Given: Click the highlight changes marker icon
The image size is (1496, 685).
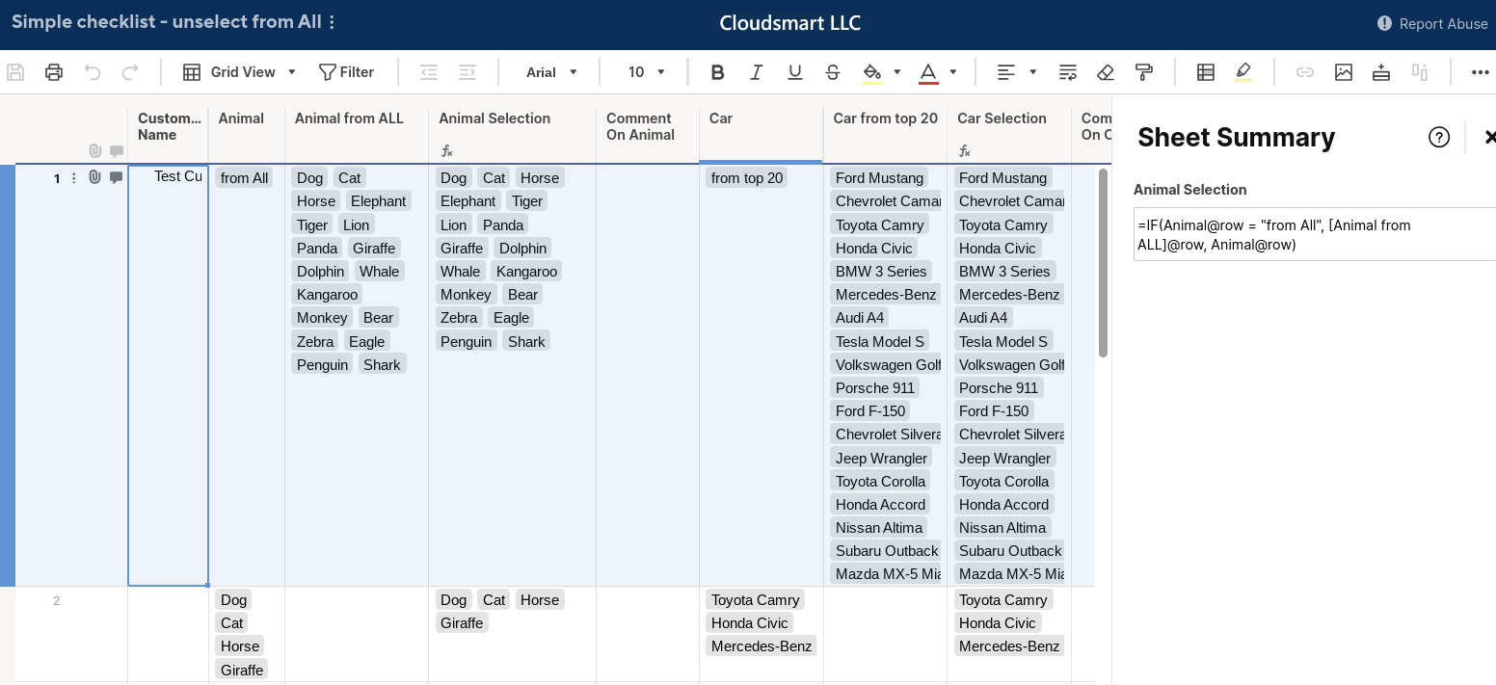Looking at the screenshot, I should [1243, 72].
